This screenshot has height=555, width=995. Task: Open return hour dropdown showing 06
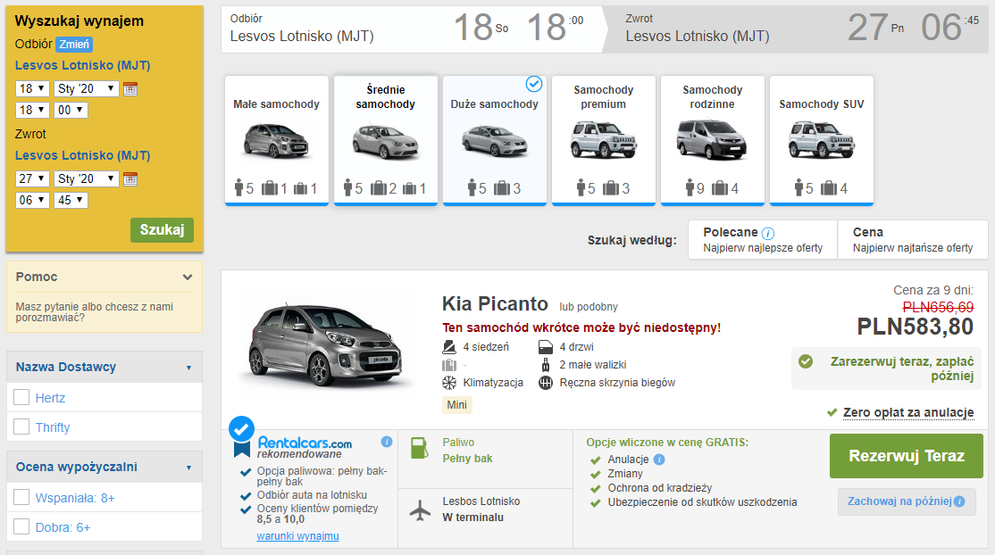click(32, 200)
